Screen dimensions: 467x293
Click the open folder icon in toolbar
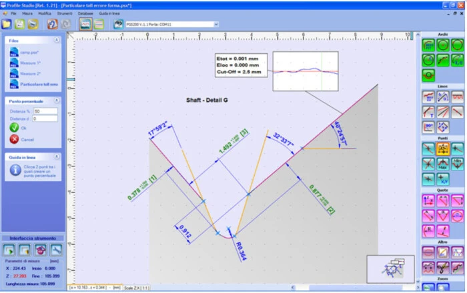click(x=7, y=25)
